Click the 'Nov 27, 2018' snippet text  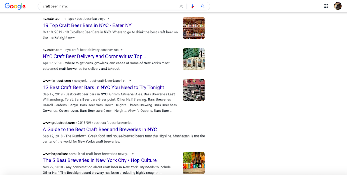point(53,167)
